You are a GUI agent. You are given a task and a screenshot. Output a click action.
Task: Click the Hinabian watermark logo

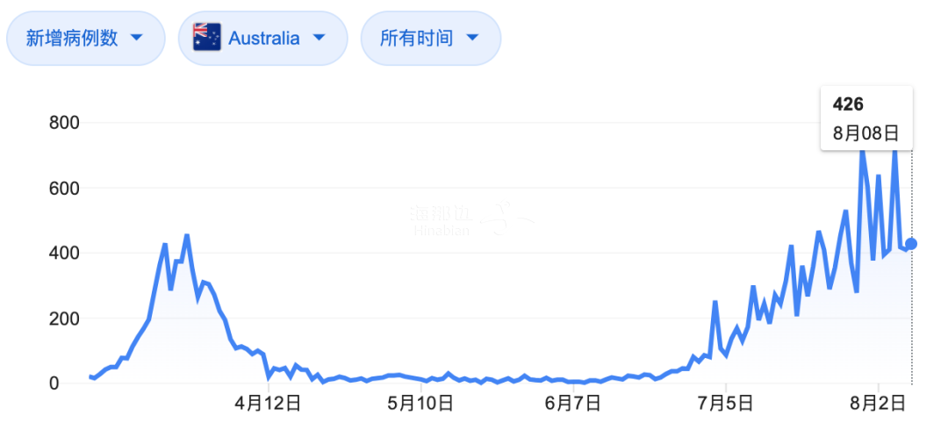[470, 219]
